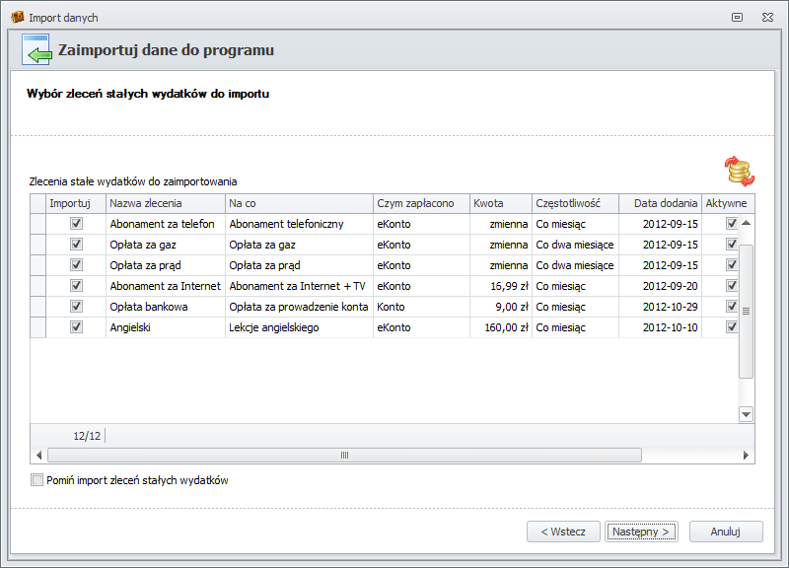Click the gold coins refresh icon
The image size is (789, 568).
[x=740, y=171]
